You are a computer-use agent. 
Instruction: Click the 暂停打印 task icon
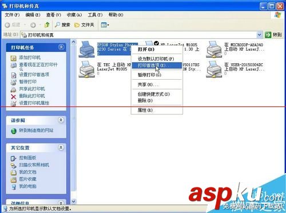(x=14, y=82)
